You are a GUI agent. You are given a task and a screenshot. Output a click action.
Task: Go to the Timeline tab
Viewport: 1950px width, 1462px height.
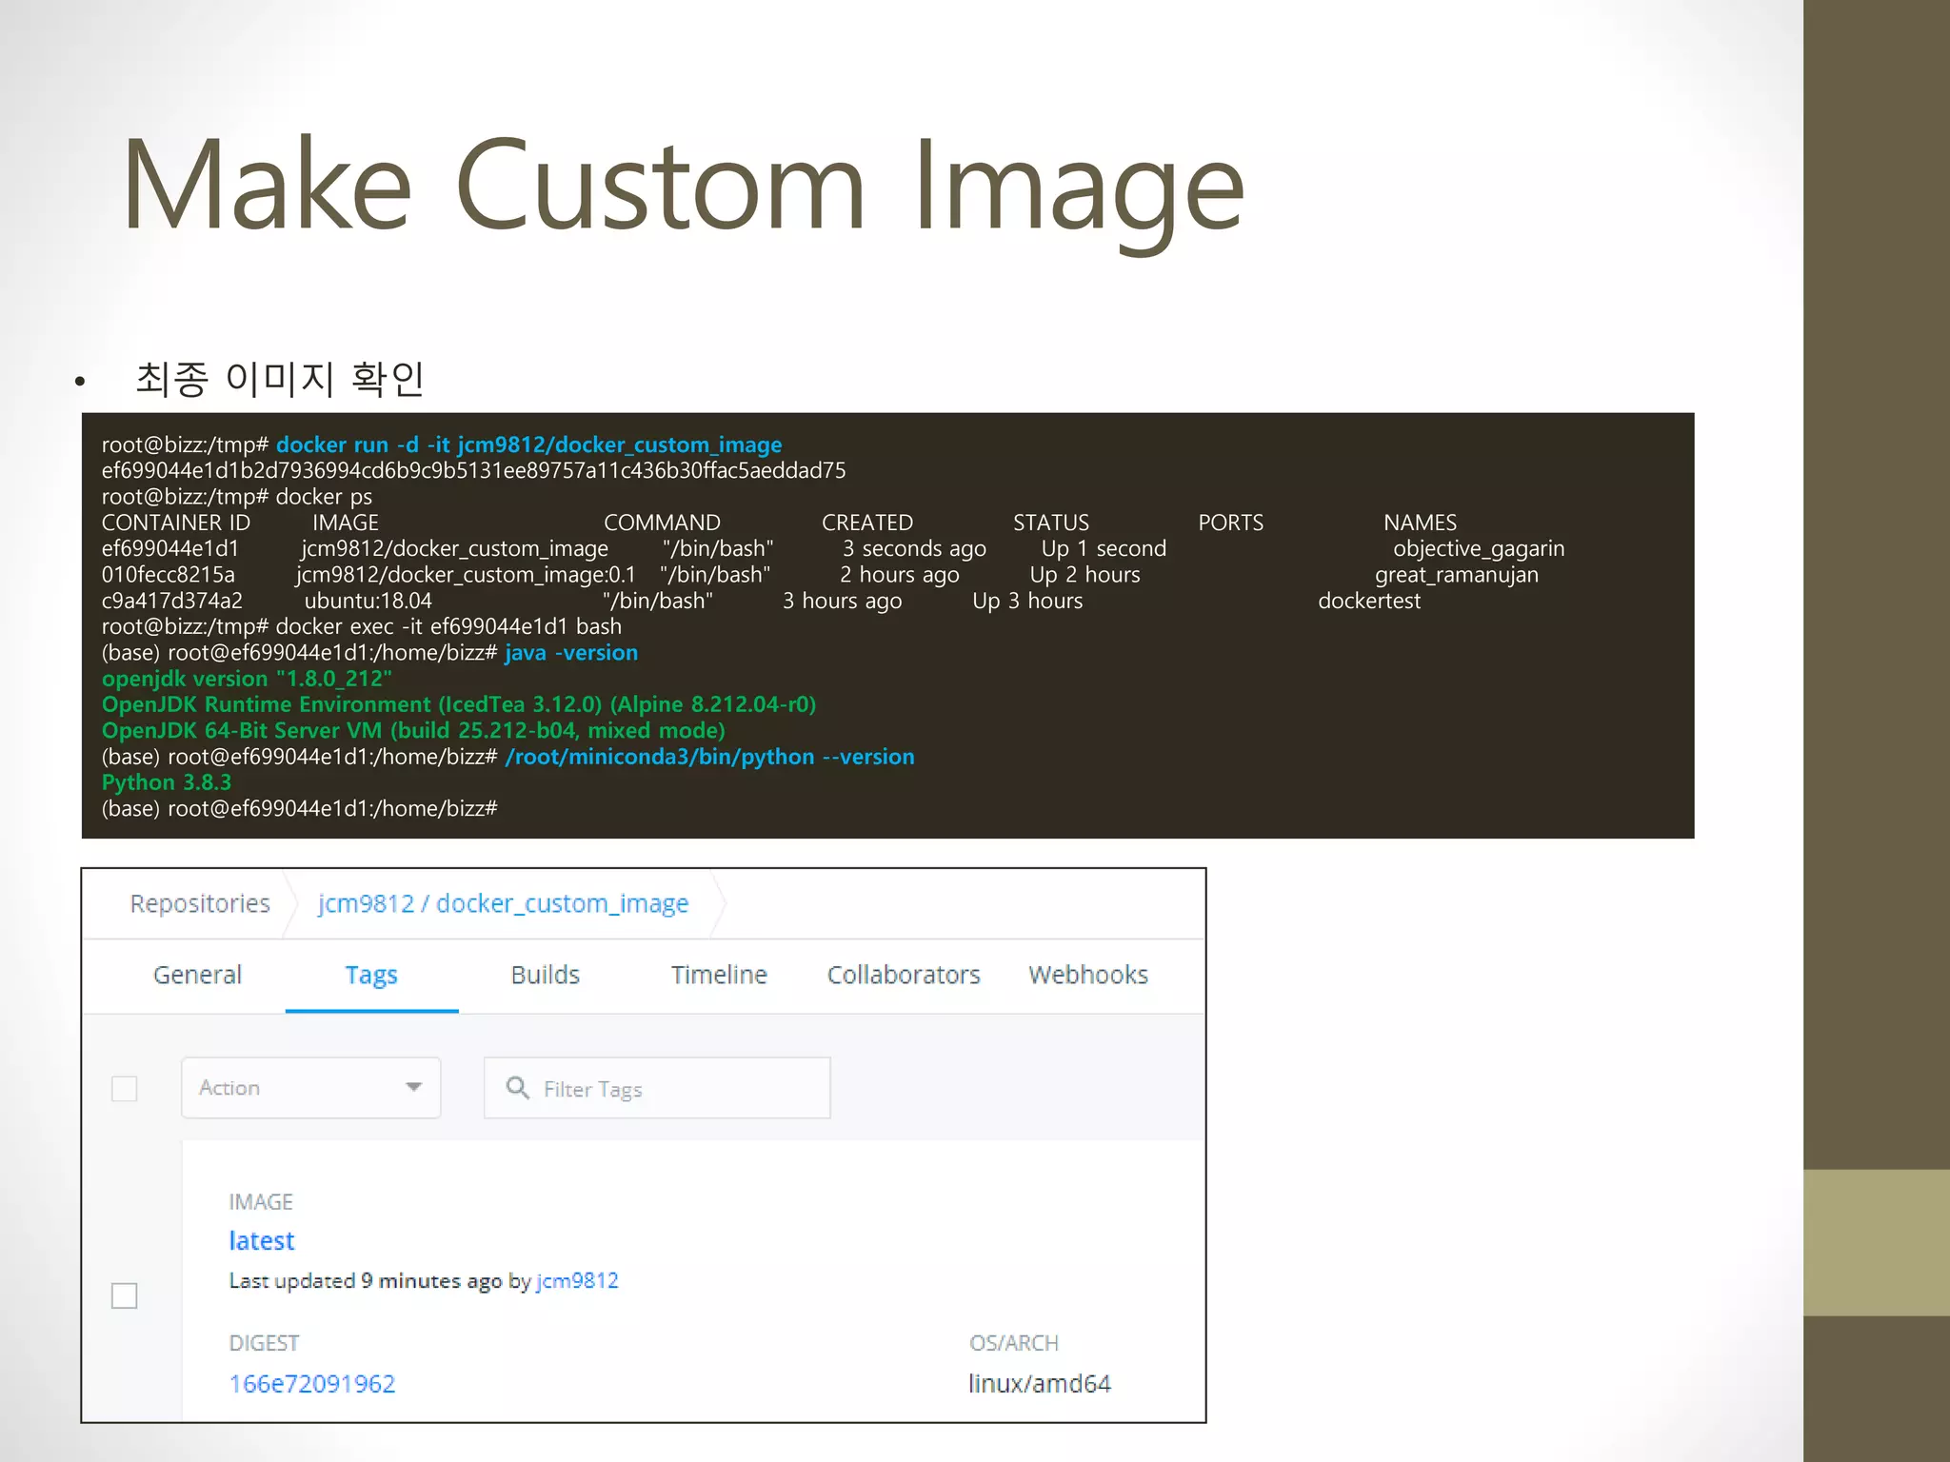point(719,975)
